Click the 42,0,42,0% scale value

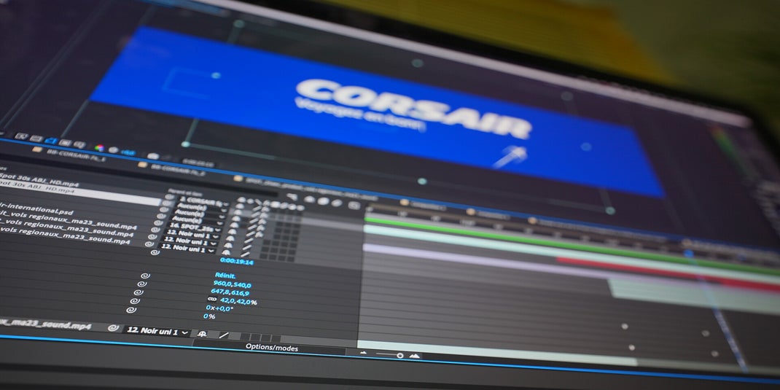coord(238,301)
